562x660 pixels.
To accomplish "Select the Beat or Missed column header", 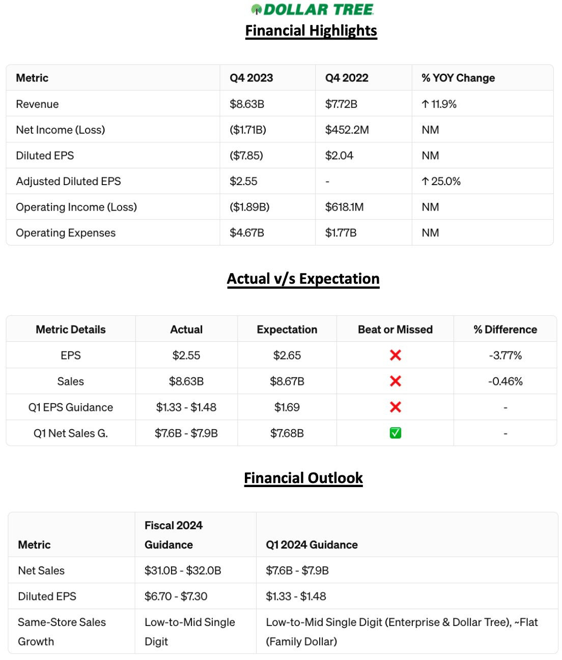I will (395, 329).
